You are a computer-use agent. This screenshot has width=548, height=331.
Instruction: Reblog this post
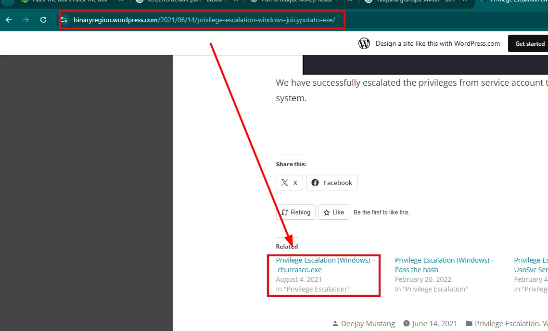tap(296, 212)
